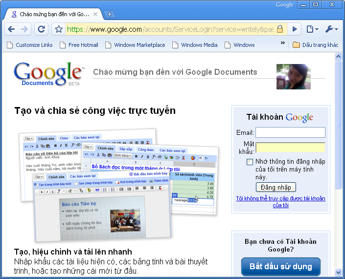Viewport: 345px width, 279px height.
Task: Reload the page with the refresh icon
Action: pos(41,29)
